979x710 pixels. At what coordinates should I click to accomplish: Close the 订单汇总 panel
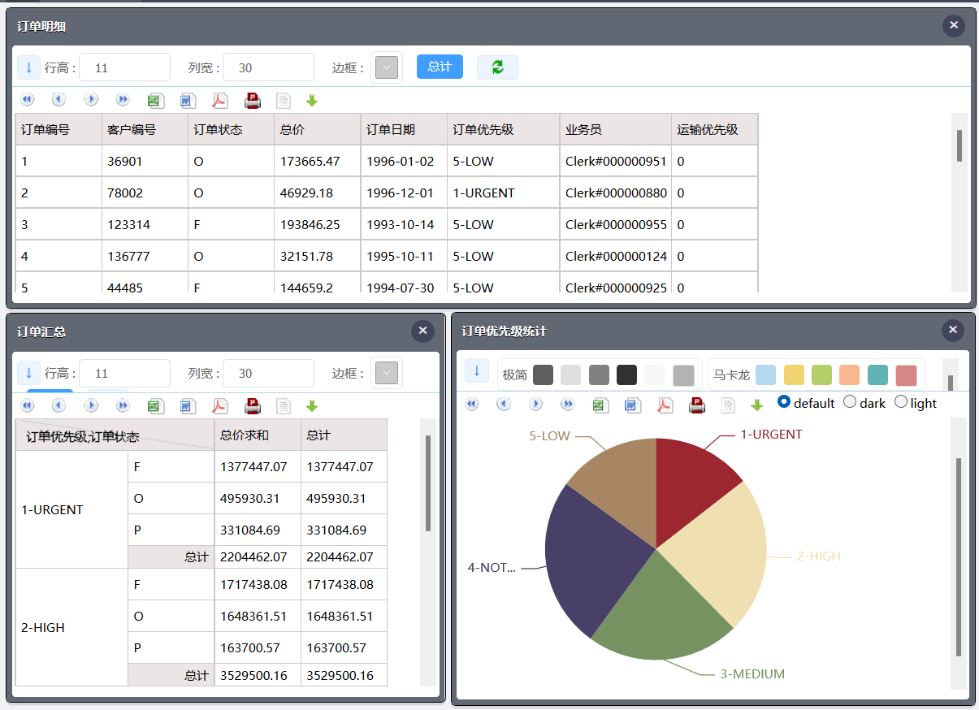point(422,331)
